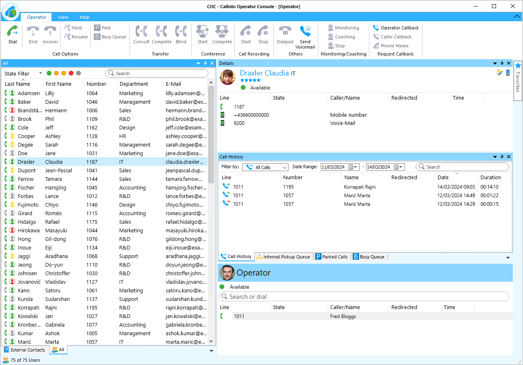Click the Operator profile picture
This screenshot has height=365, width=523.
(227, 273)
